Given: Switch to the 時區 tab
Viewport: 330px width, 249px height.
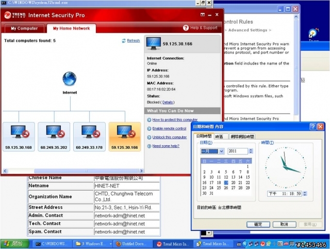Looking at the screenshot, I should point(221,136).
